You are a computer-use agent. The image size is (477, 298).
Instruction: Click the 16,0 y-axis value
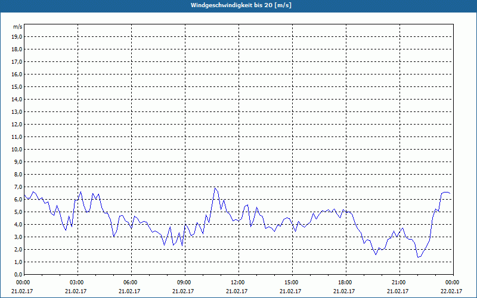click(x=17, y=74)
